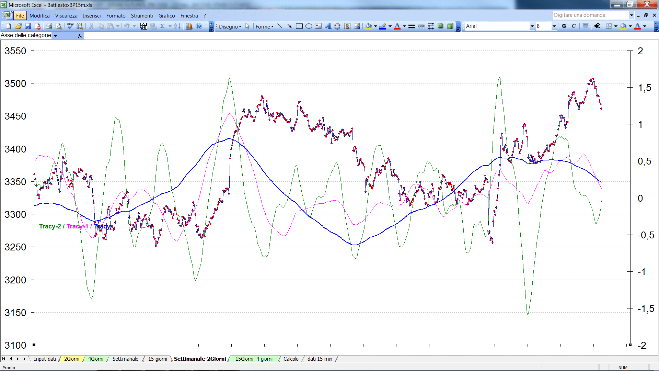Open the Inserisci menu

92,16
